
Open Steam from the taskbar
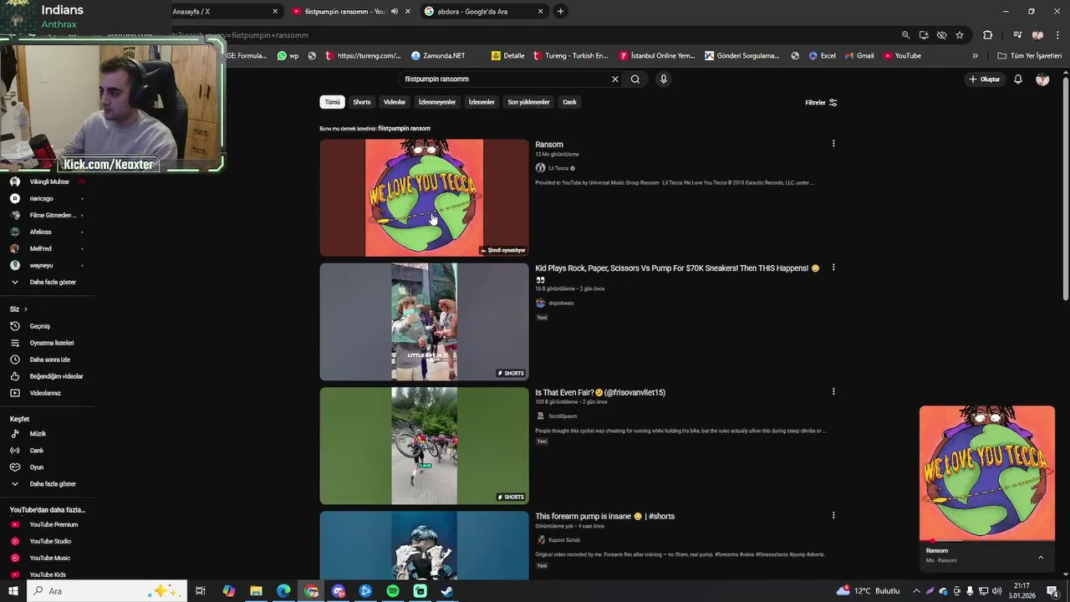[447, 591]
